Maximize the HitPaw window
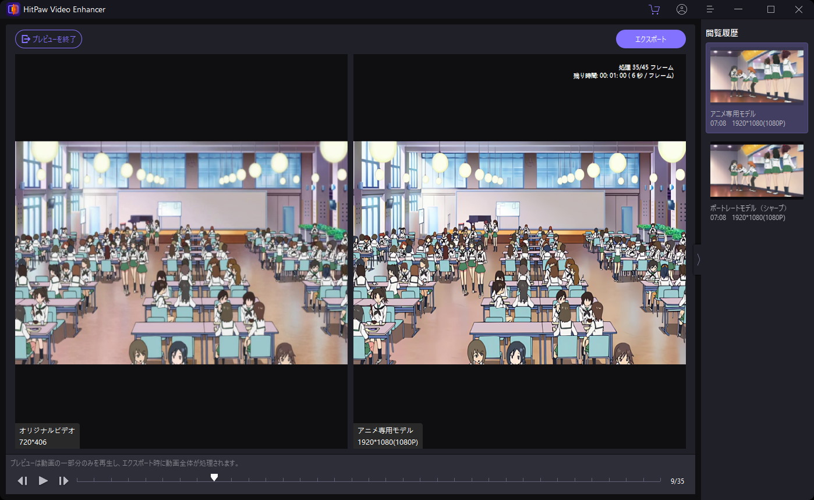 tap(771, 9)
